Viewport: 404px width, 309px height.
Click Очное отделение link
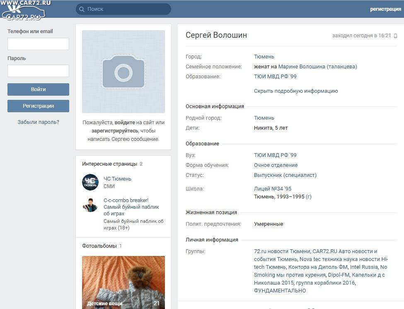pos(276,165)
